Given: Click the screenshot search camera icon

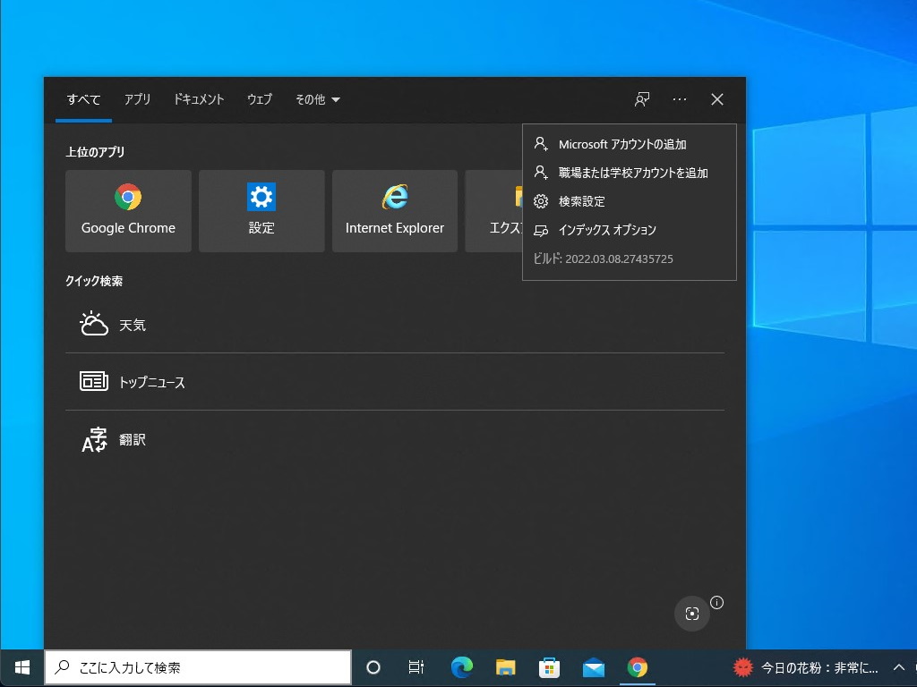Looking at the screenshot, I should pyautogui.click(x=691, y=614).
